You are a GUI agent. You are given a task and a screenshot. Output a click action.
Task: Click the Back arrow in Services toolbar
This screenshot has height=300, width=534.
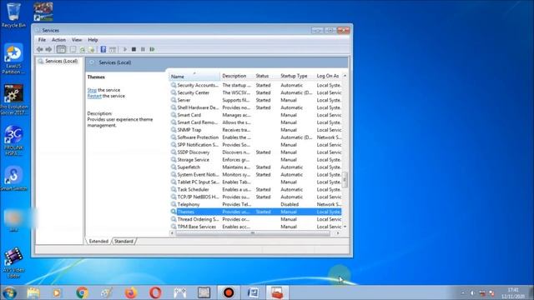[x=40, y=49]
